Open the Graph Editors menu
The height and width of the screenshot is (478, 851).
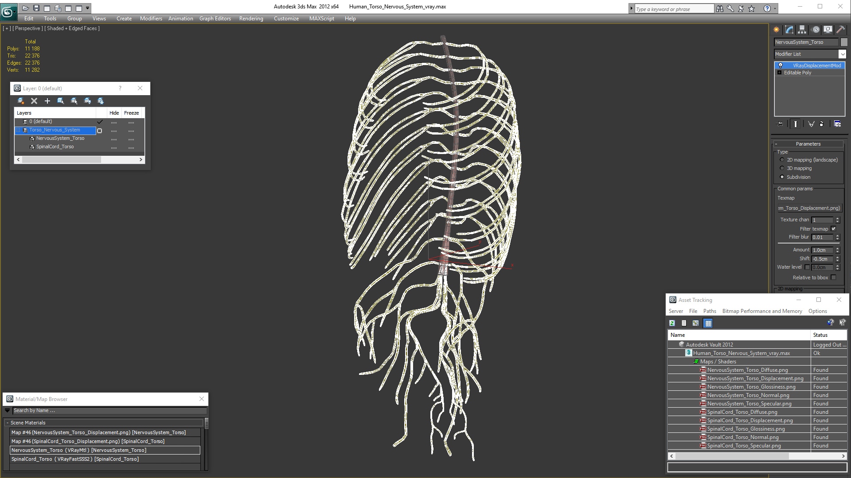coord(215,19)
